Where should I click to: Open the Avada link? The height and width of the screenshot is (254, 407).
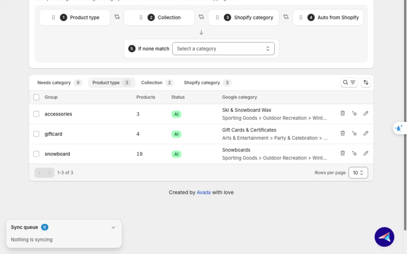coord(204,192)
